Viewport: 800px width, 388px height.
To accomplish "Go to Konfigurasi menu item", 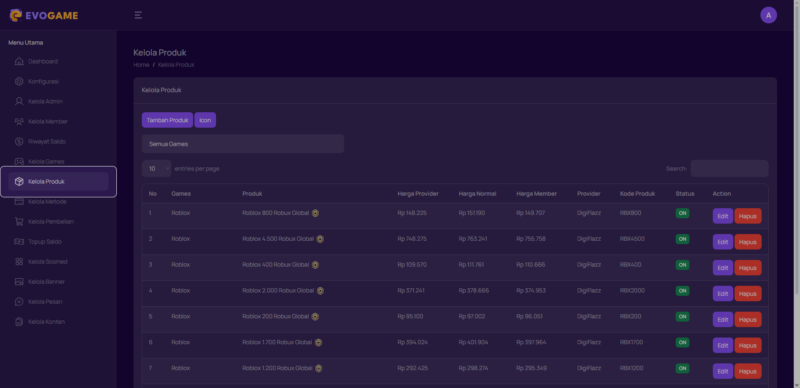I will click(x=58, y=81).
